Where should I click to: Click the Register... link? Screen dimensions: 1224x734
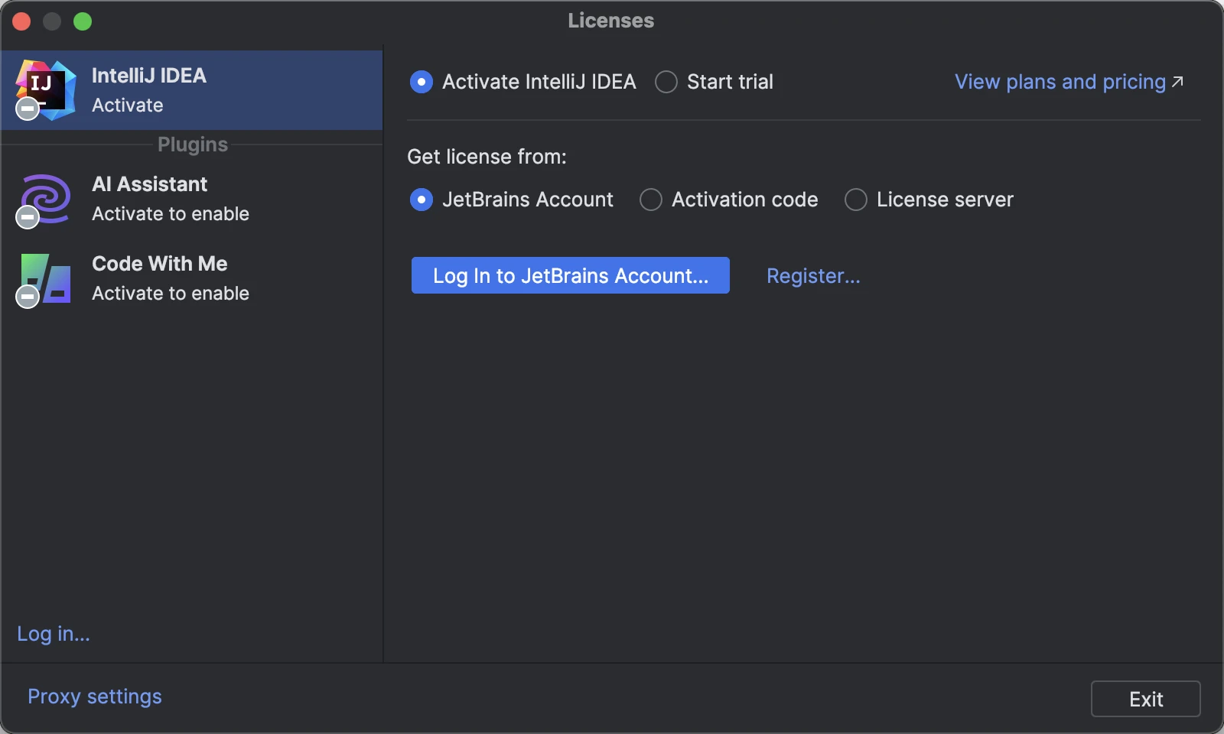(x=813, y=275)
